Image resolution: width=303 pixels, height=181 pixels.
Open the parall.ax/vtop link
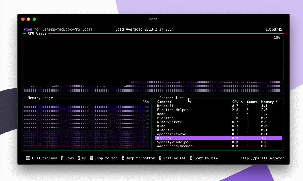[x=262, y=158]
